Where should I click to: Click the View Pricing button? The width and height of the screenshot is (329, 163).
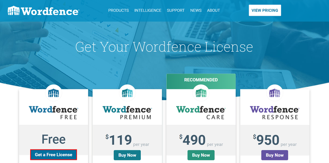tap(265, 10)
